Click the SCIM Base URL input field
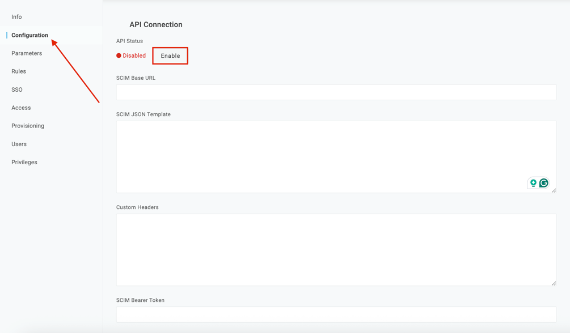The image size is (570, 333). 336,92
